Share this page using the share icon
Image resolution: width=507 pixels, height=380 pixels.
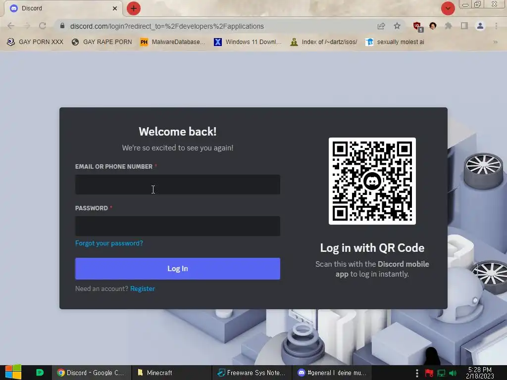click(x=381, y=26)
